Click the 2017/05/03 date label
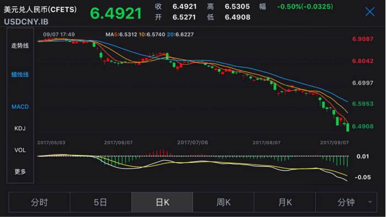 point(51,142)
